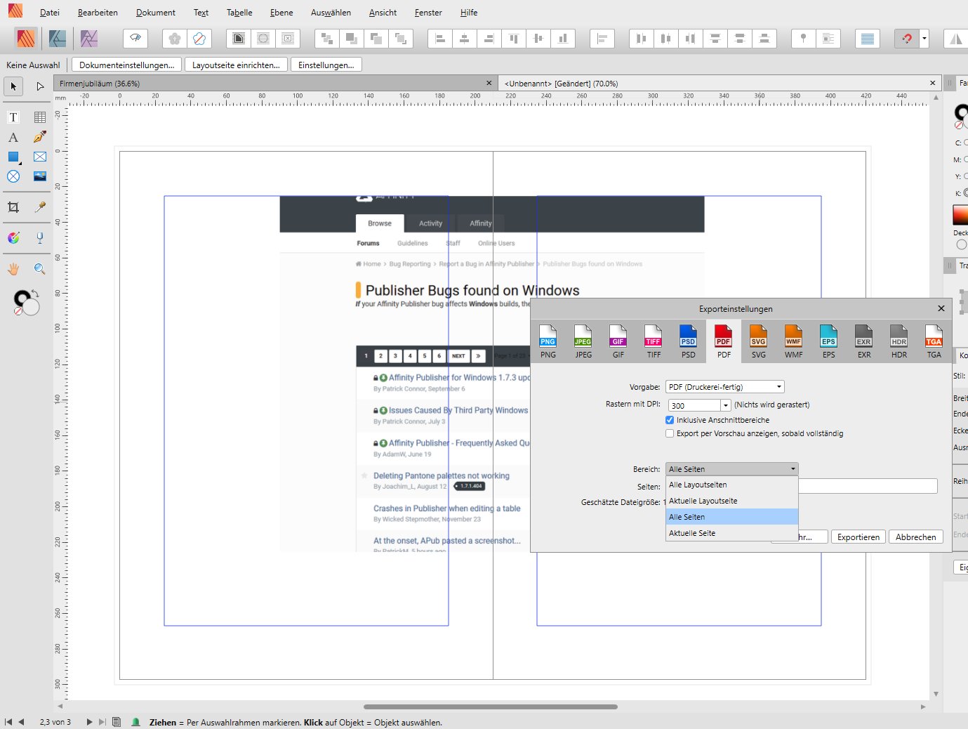Select the Transparency wine glass tool

pyautogui.click(x=40, y=238)
